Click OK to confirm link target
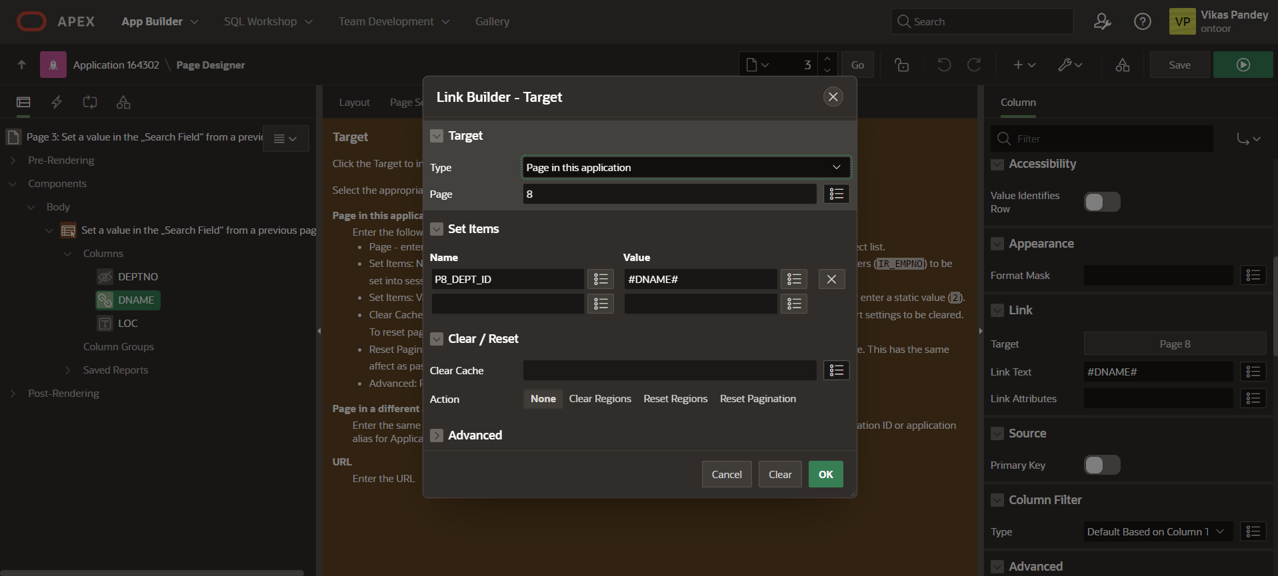This screenshot has height=576, width=1278. pos(825,474)
